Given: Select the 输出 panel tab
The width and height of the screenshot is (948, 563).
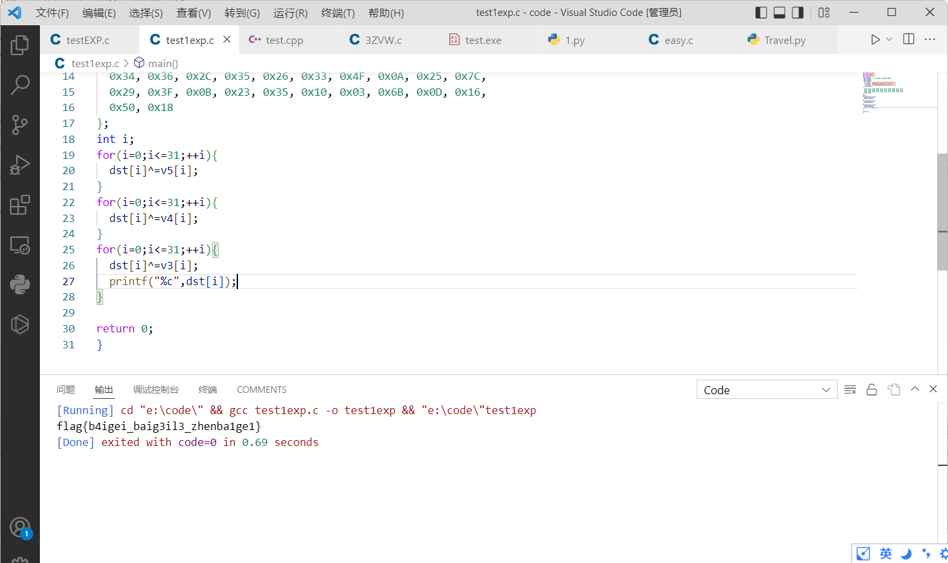Looking at the screenshot, I should pos(104,390).
